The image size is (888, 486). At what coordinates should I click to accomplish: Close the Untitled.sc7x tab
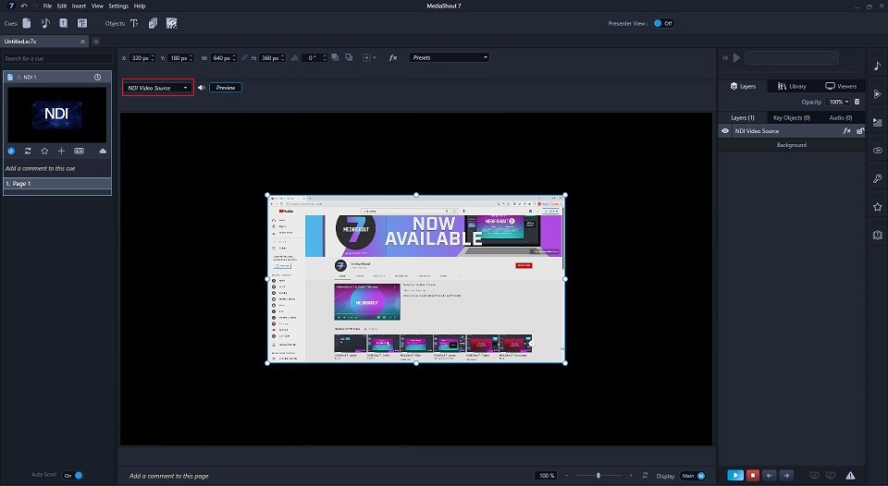click(82, 42)
